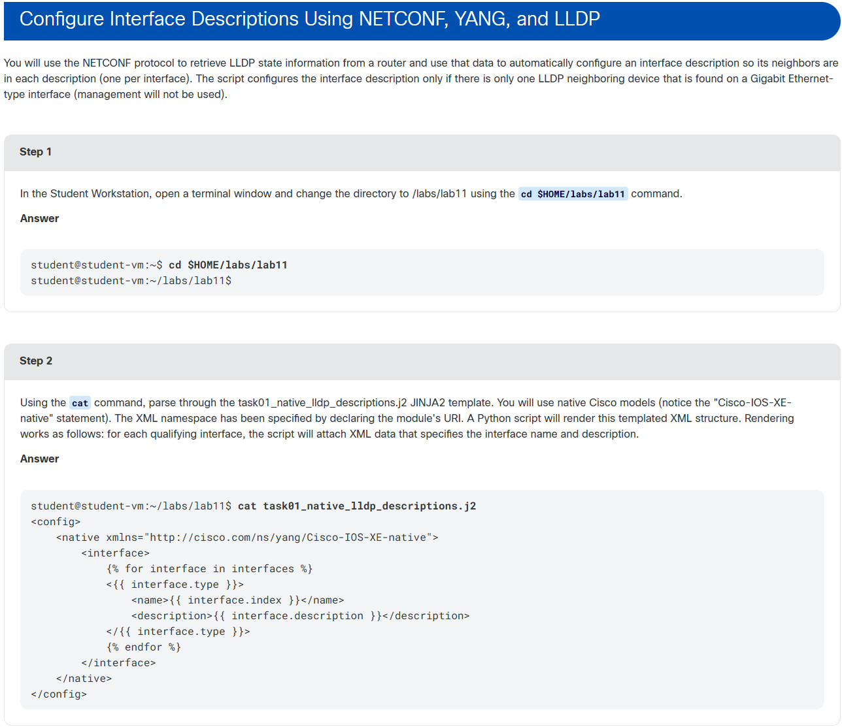Click the terminal line 'student@student-vm:~$ cd $HOME/labs/lab11'

click(x=159, y=265)
